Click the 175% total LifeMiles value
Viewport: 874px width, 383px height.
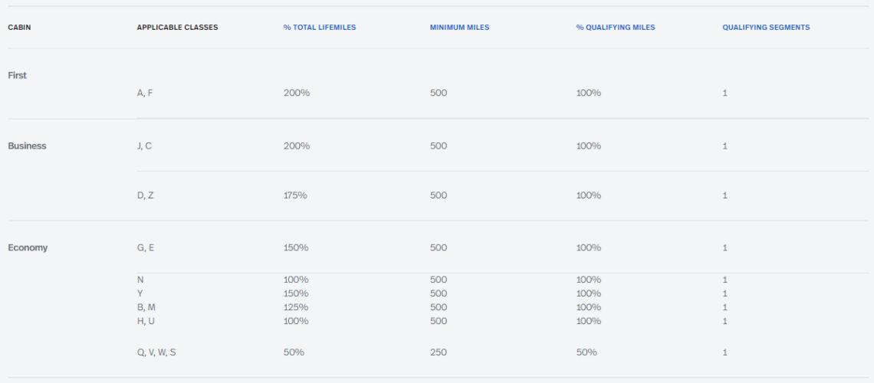point(295,195)
